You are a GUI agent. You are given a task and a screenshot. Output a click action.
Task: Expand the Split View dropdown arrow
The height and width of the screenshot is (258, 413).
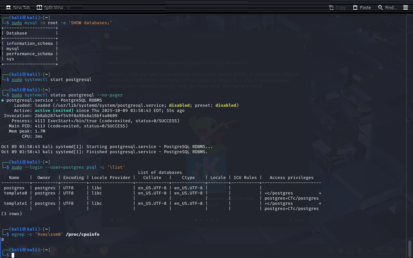point(68,7)
